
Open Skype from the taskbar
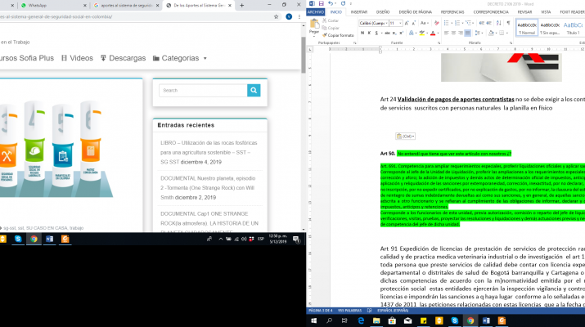pos(18,239)
